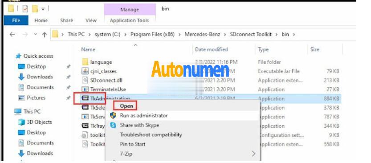Click the 7-Zip submenu arrow
The height and width of the screenshot is (163, 371).
click(x=253, y=154)
